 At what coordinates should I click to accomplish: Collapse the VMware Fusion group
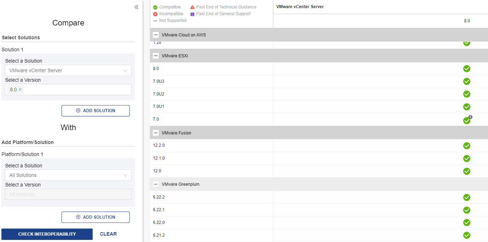point(156,133)
